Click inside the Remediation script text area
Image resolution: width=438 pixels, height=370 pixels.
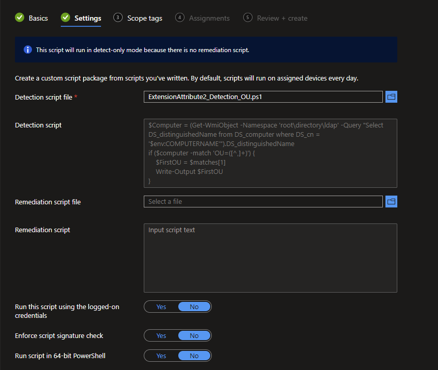[270, 258]
